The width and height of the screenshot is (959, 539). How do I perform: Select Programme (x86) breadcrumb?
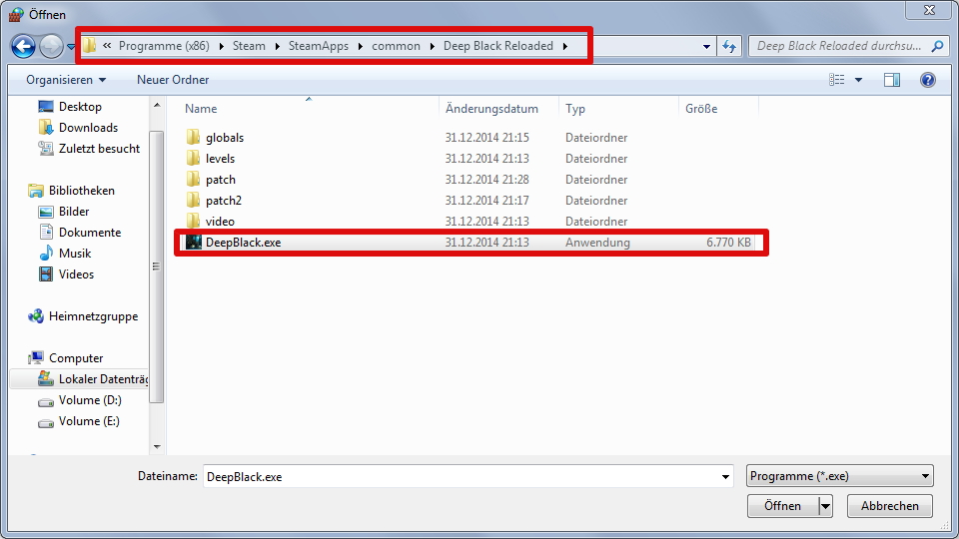164,46
